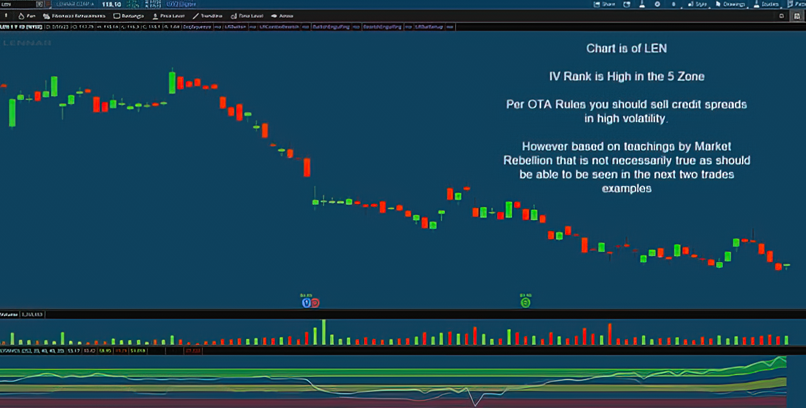Click the red conference call marker
Screen dimensions: 806x408
point(315,302)
